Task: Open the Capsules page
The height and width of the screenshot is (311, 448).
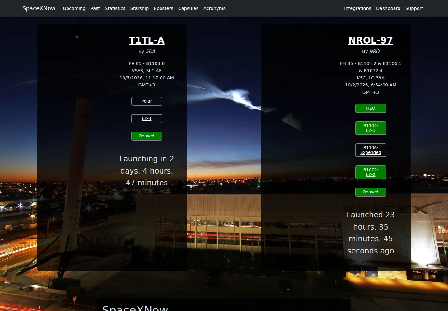Action: (x=188, y=8)
